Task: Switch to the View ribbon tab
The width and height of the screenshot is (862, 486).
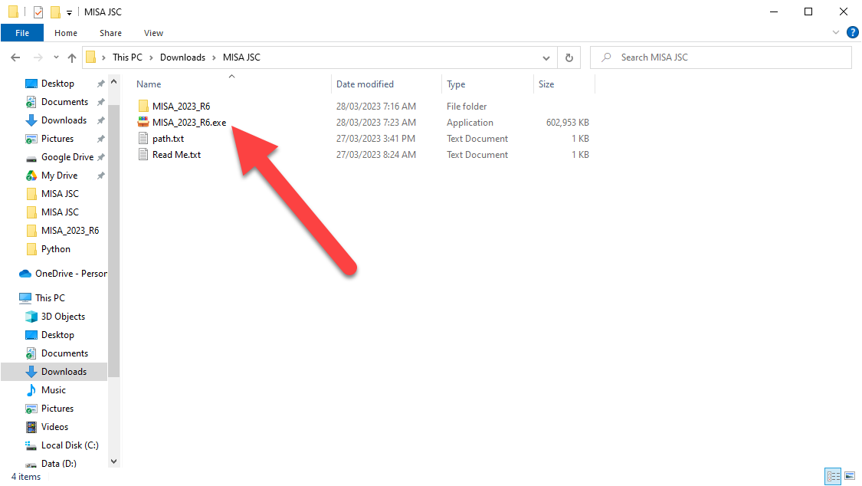Action: (x=153, y=33)
